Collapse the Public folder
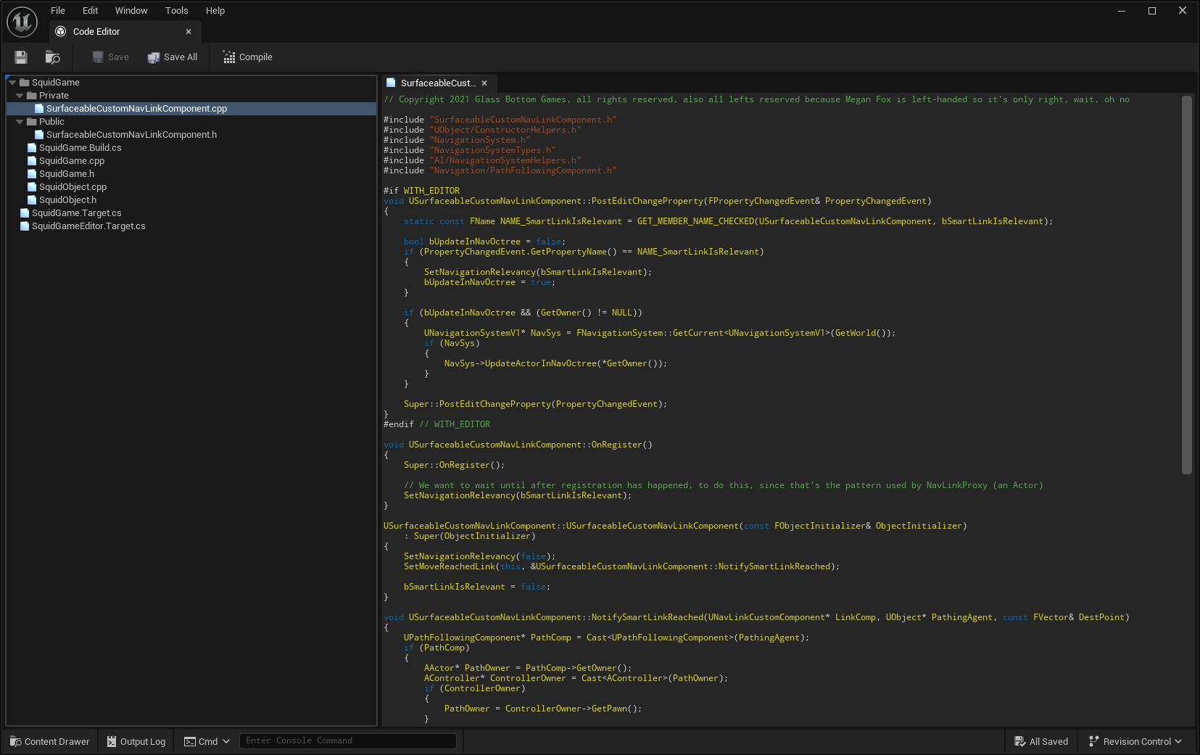 point(20,122)
